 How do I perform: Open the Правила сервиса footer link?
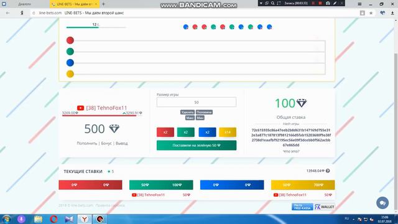click(110, 205)
